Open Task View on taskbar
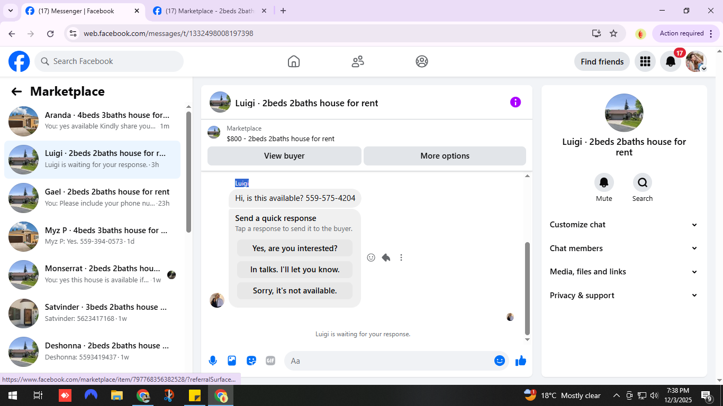723x406 pixels. tap(38, 395)
